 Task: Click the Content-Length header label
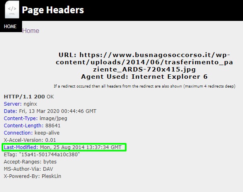(x=24, y=125)
